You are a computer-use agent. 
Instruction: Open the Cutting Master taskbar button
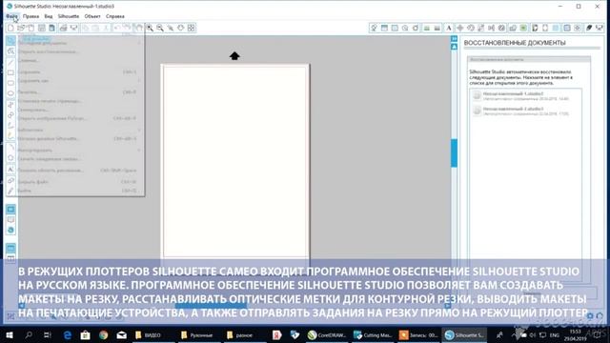click(373, 334)
